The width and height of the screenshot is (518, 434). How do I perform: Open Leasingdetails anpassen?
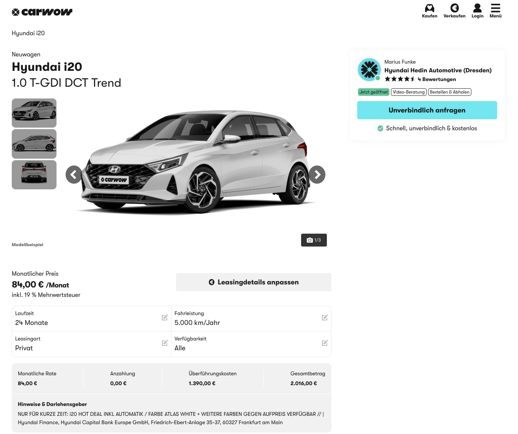[253, 282]
